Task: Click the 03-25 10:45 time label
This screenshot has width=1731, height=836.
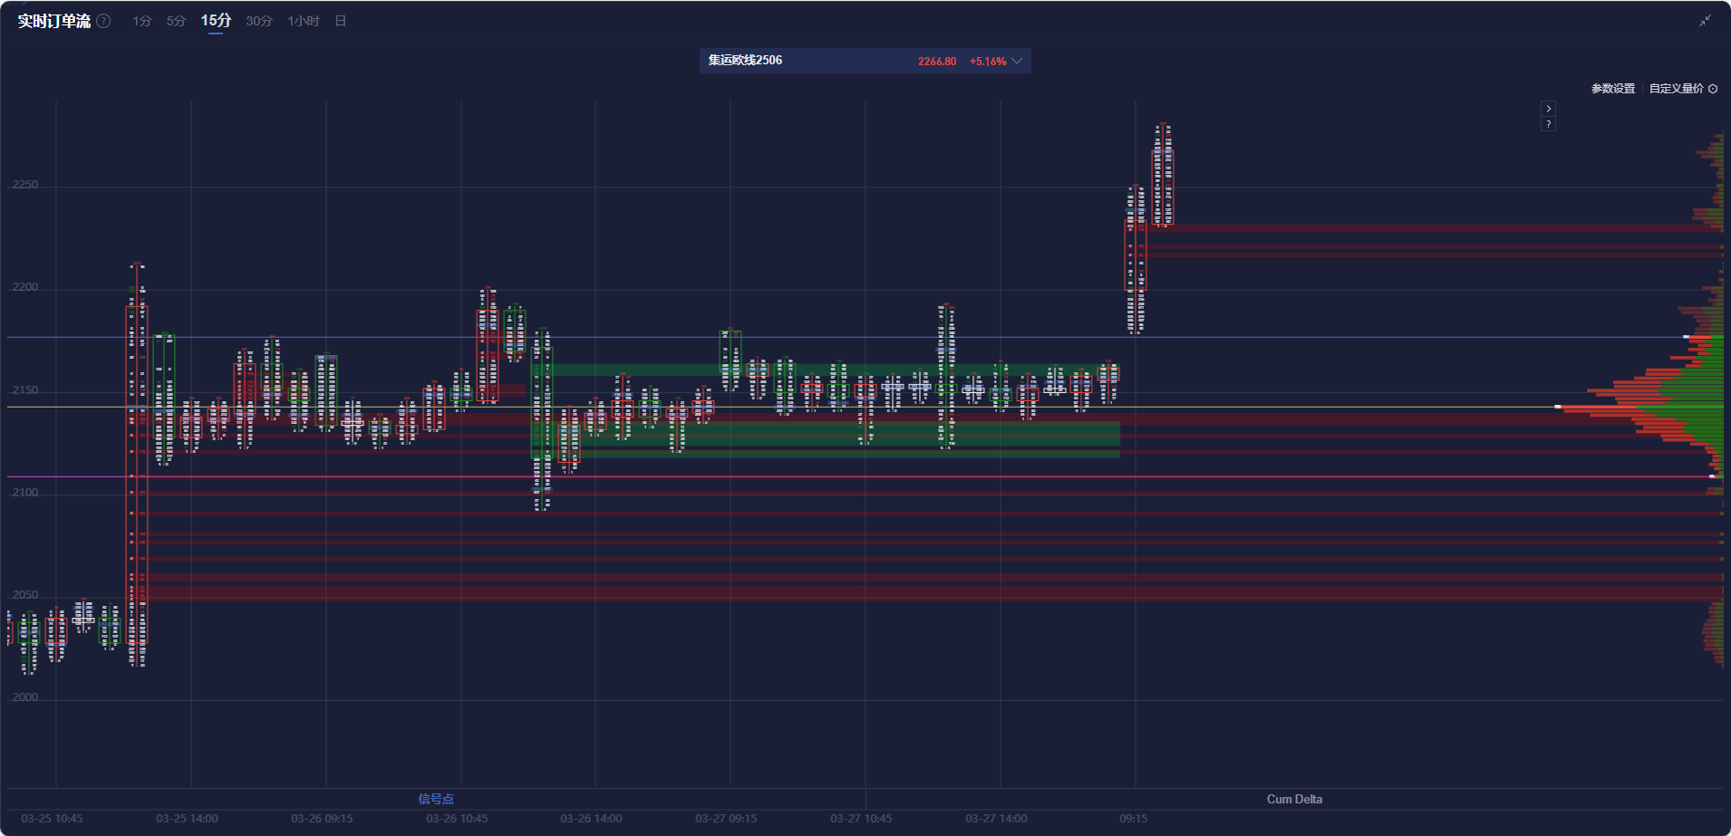Action: [52, 819]
